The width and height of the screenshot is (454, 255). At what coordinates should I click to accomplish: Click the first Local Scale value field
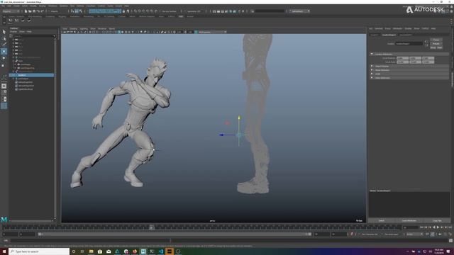tap(402, 62)
